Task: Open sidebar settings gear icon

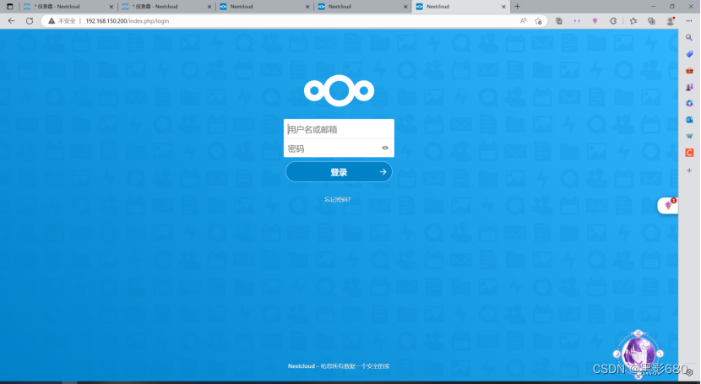Action: tap(690, 371)
